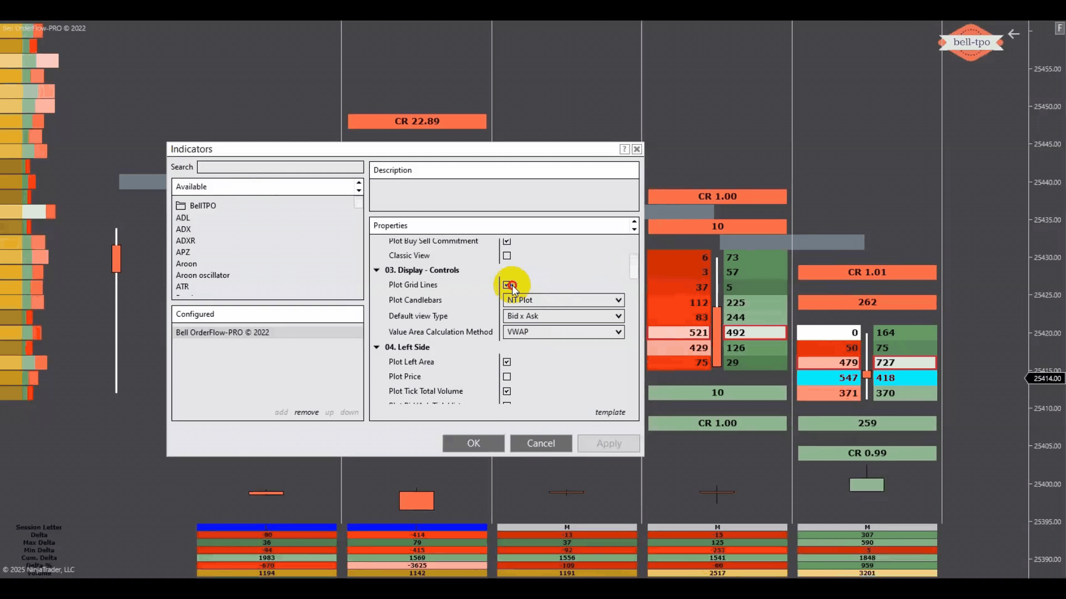
Task: Click the bell-tpo logo badge
Action: (x=971, y=42)
